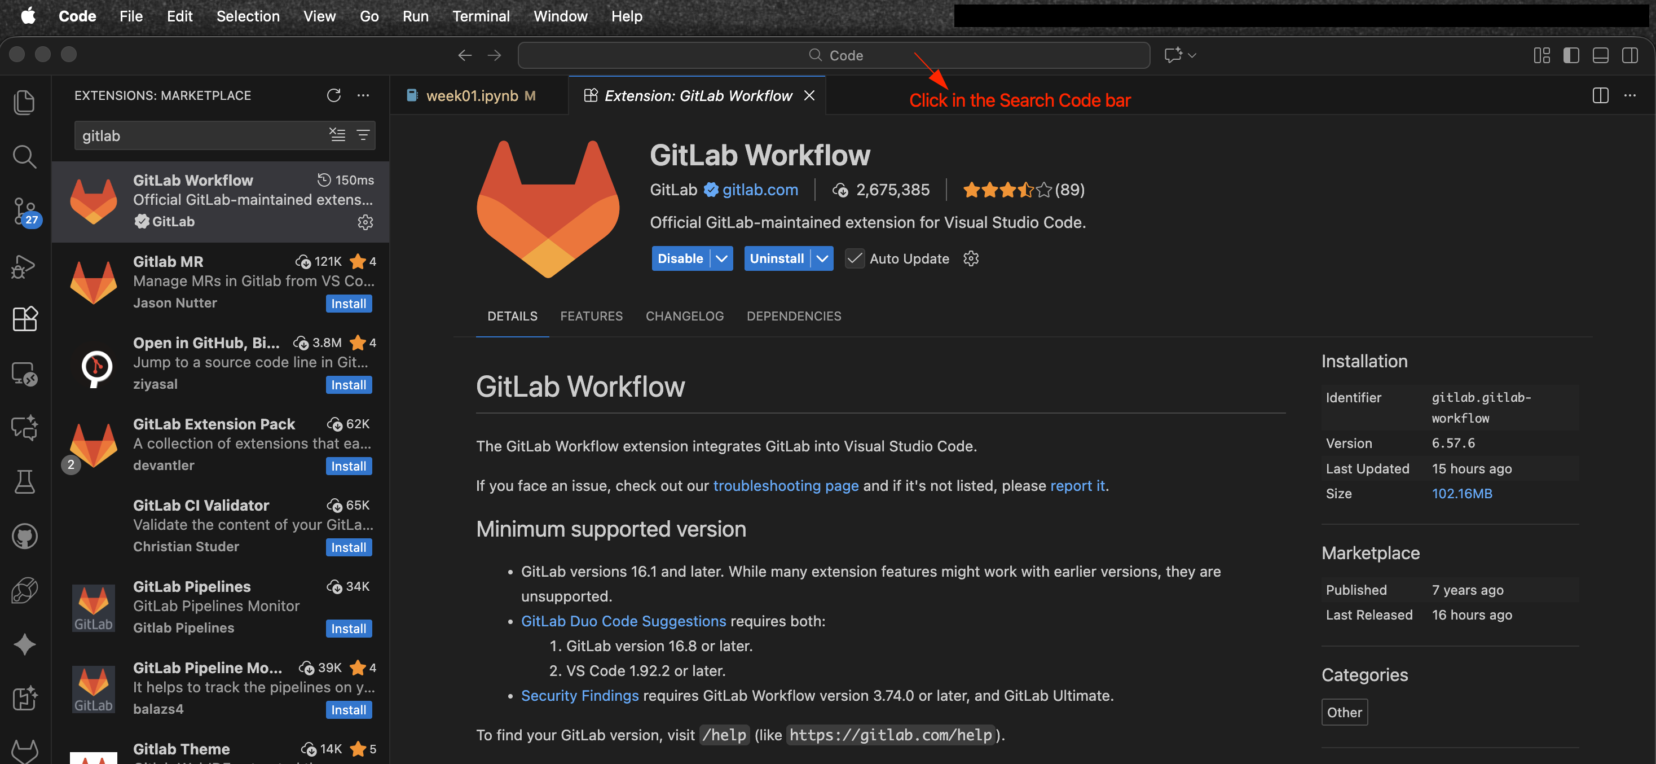The width and height of the screenshot is (1656, 764).
Task: Expand the Disable button dropdown arrow
Action: pyautogui.click(x=721, y=258)
